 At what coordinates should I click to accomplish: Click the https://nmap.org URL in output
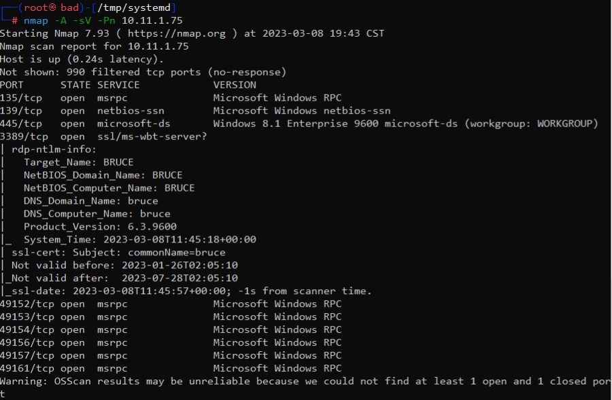[x=176, y=33]
